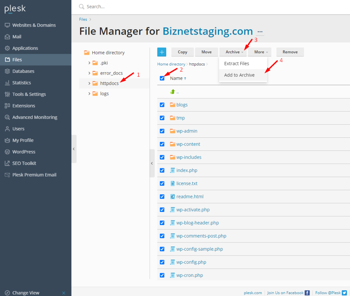Click the Copy button
This screenshot has height=296, width=350.
pos(182,52)
